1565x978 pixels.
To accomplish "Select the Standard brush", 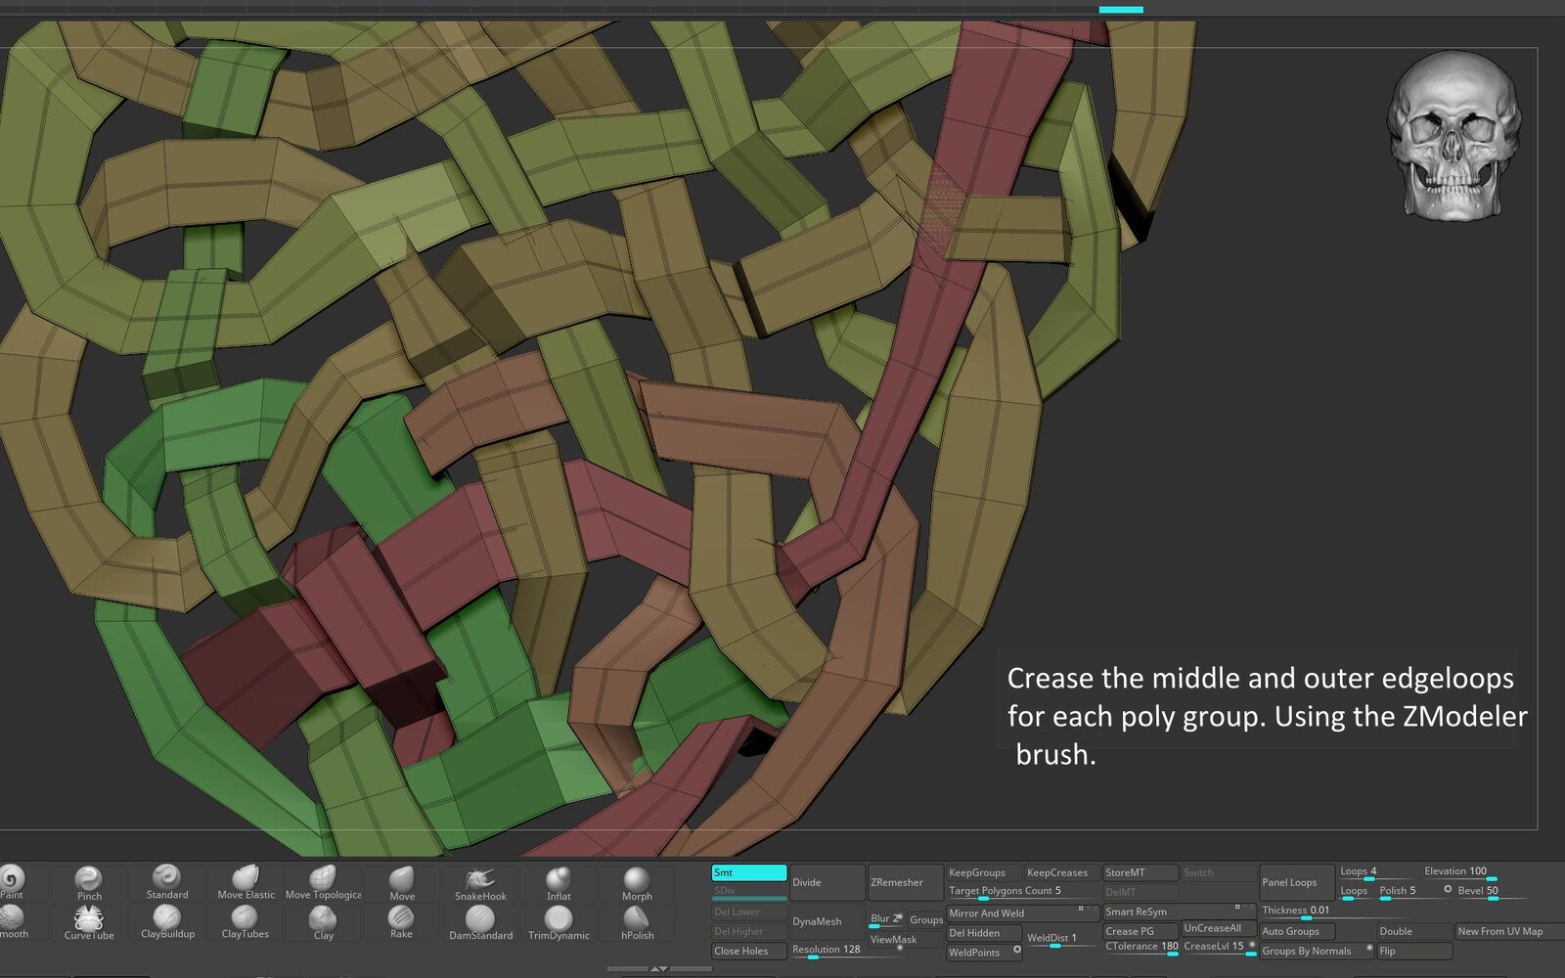I will click(167, 882).
